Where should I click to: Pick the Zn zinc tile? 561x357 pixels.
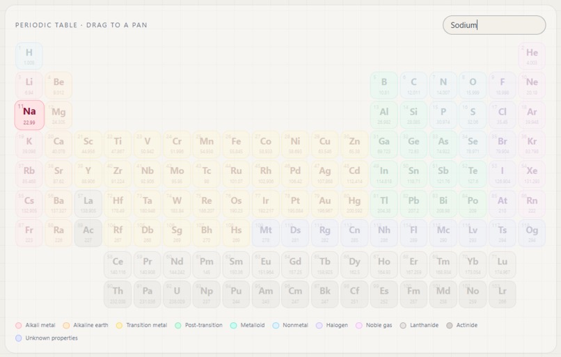pyautogui.click(x=354, y=145)
